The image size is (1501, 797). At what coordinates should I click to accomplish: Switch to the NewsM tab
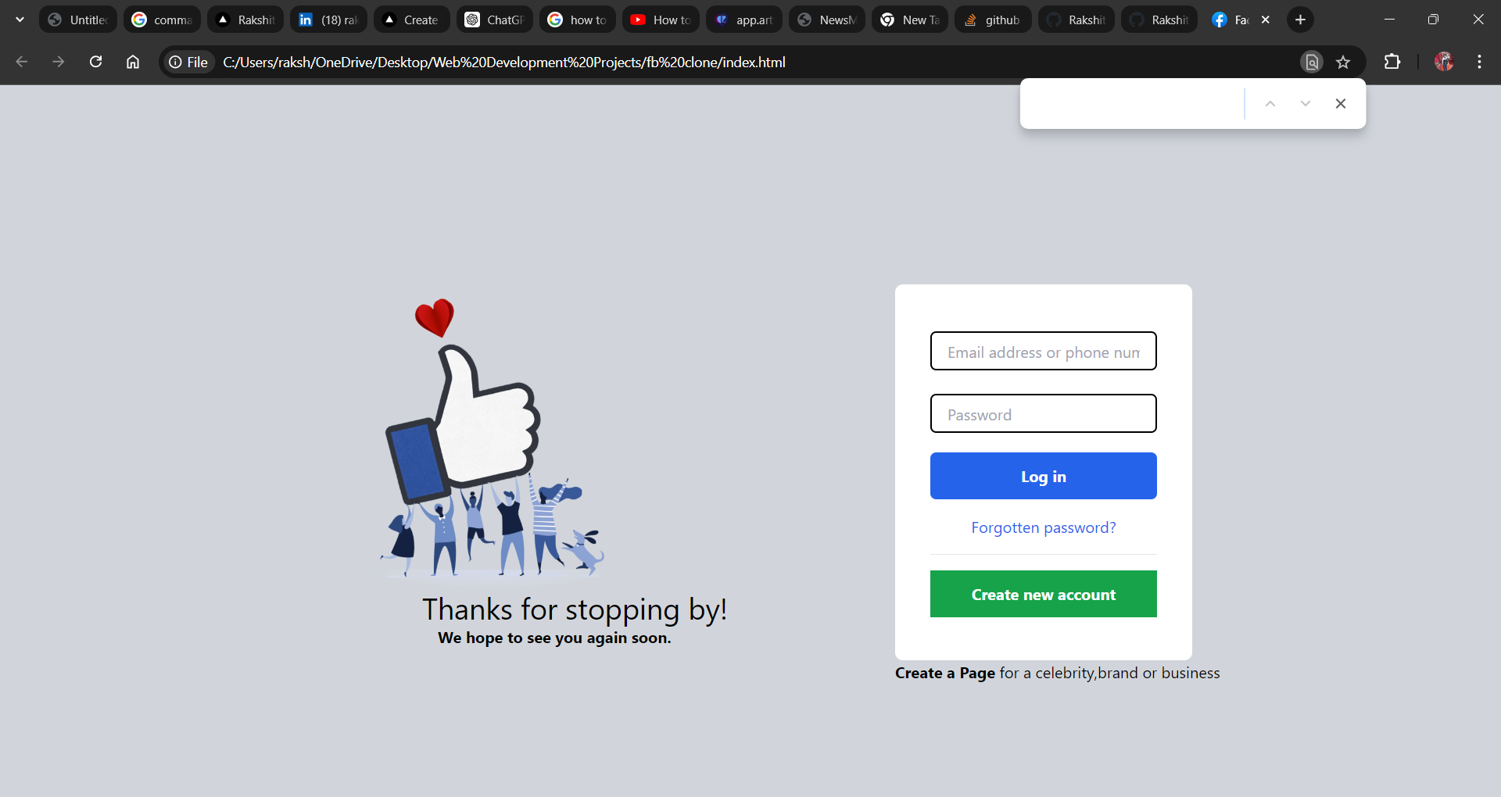pyautogui.click(x=827, y=20)
